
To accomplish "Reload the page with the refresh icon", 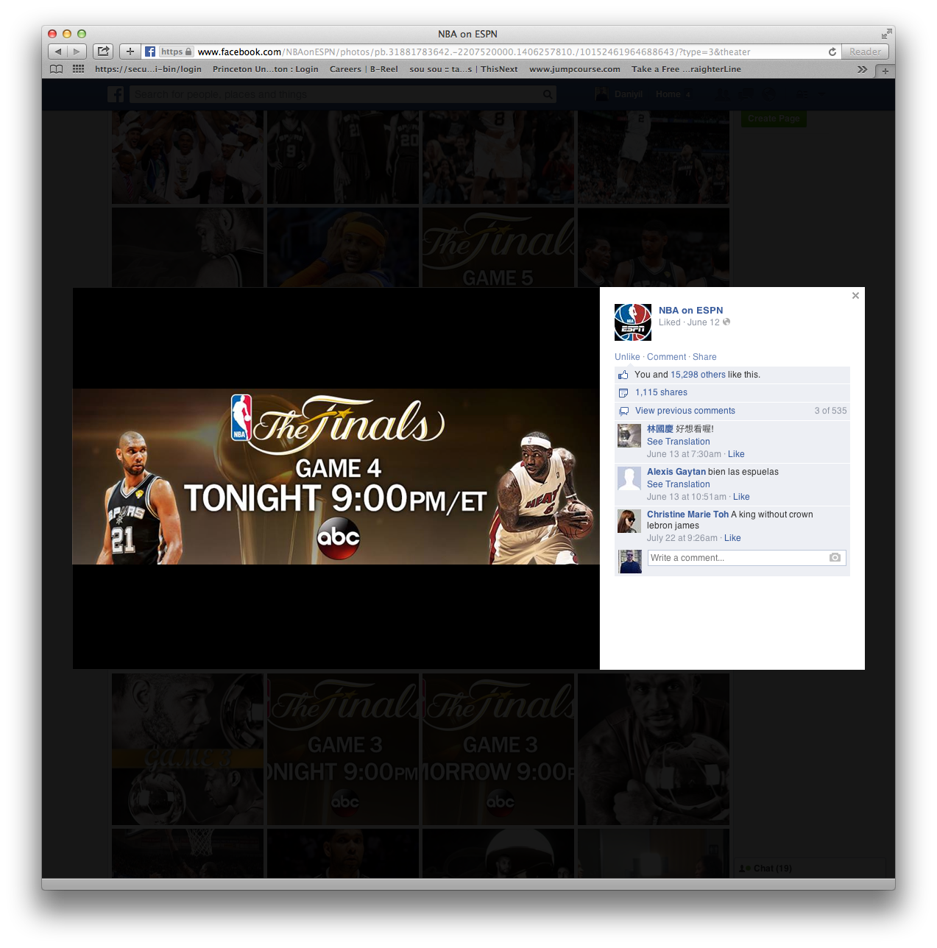I will [x=832, y=52].
